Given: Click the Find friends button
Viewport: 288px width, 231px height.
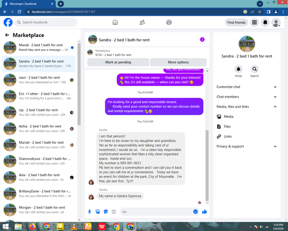Looking at the screenshot, I should click(x=236, y=23).
